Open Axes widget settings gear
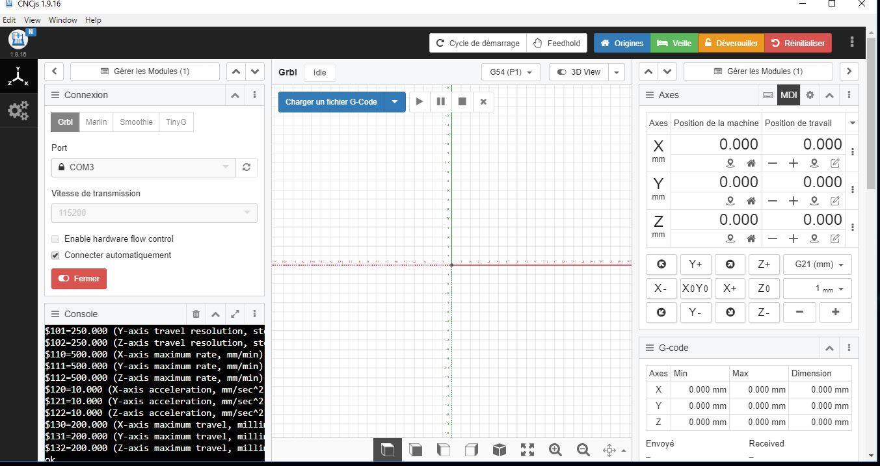The width and height of the screenshot is (880, 466). pos(810,95)
